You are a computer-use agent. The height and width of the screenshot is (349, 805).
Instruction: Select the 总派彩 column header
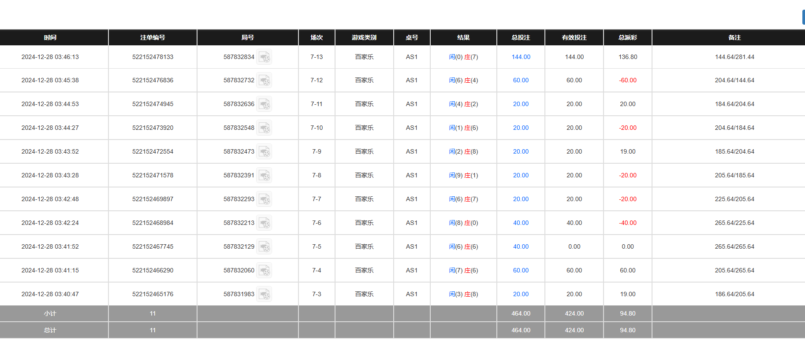pyautogui.click(x=627, y=37)
